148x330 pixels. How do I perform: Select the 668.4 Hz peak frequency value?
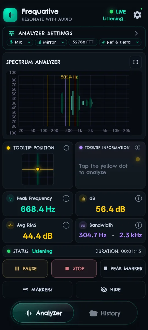pyautogui.click(x=38, y=209)
